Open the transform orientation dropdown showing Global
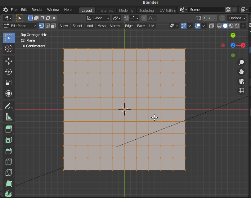 (x=98, y=18)
